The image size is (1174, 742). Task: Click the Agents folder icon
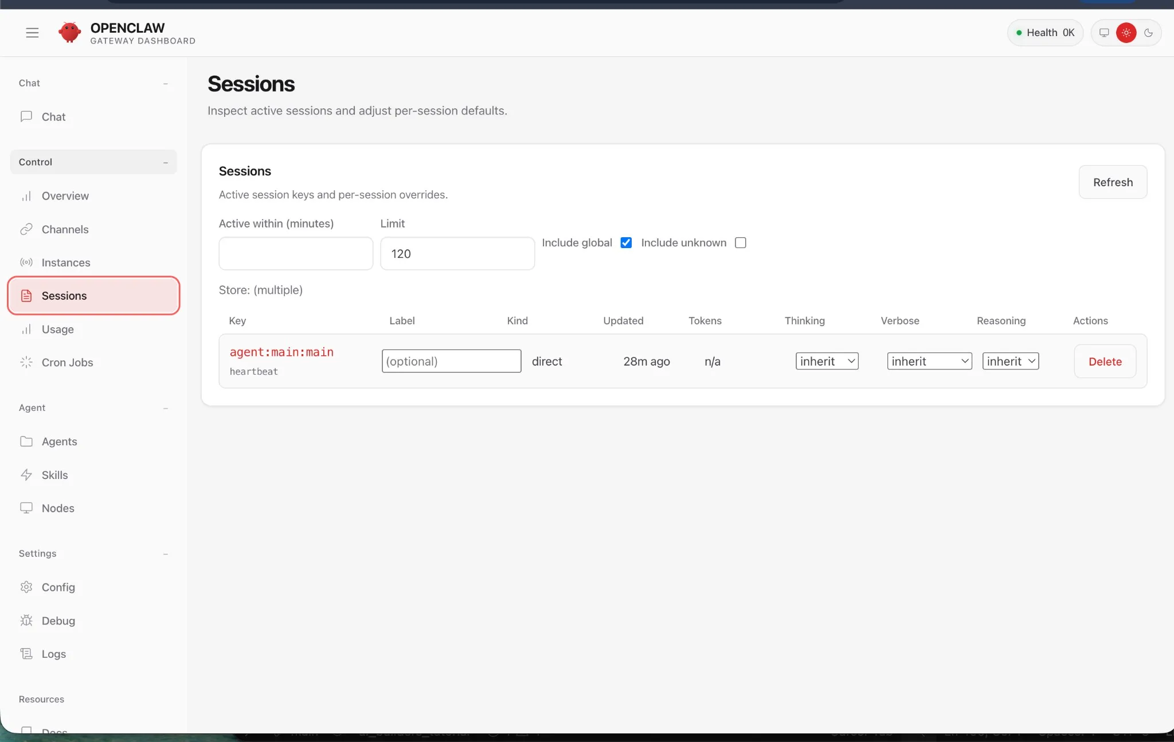(x=26, y=441)
